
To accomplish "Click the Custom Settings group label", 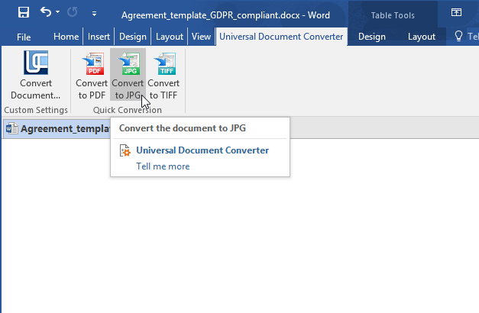I will click(36, 110).
